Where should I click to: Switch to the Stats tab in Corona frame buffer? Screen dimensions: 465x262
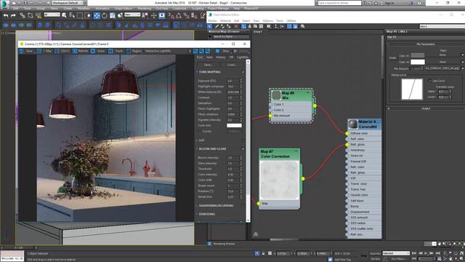(209, 57)
